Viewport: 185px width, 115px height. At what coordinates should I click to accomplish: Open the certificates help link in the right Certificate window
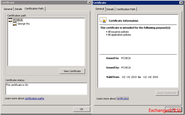pos(123,99)
